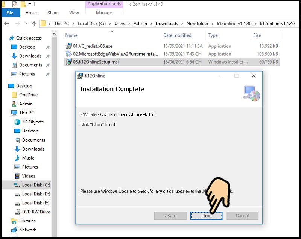Click Local Disk (C:) in breadcrumb path
Screen dimensions: 301x239
pyautogui.click(x=91, y=24)
